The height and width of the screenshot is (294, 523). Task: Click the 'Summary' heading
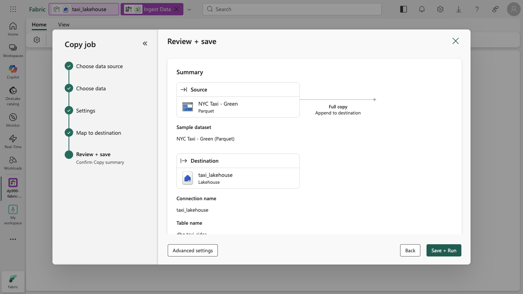(190, 72)
